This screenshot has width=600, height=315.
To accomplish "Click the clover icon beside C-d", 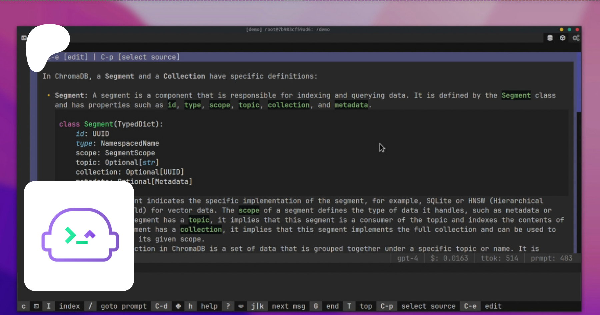I will 178,306.
